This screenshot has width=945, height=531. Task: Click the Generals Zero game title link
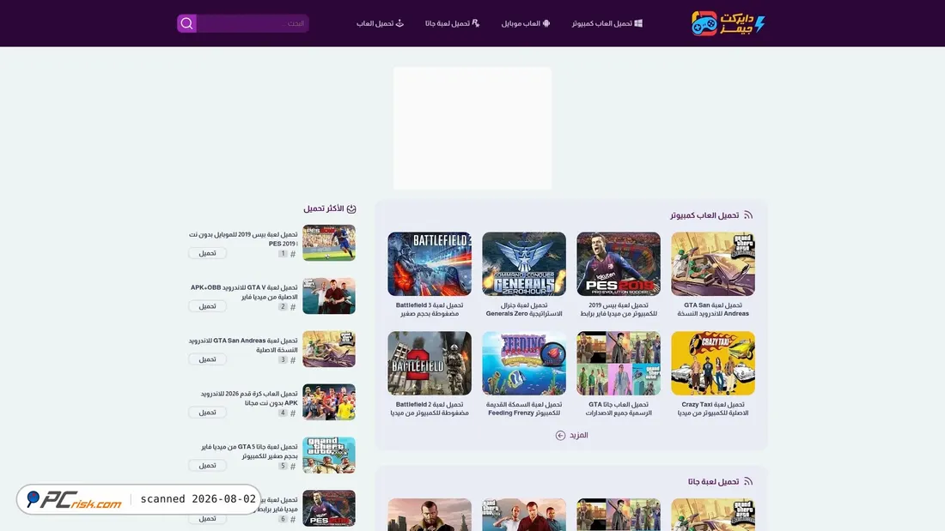(x=524, y=310)
